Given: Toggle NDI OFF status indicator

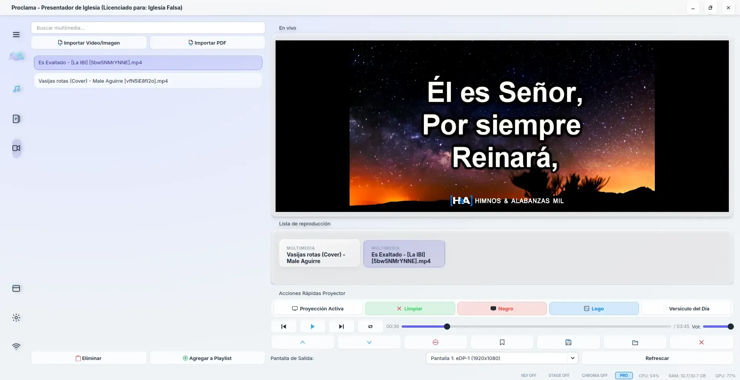Looking at the screenshot, I should (x=528, y=375).
